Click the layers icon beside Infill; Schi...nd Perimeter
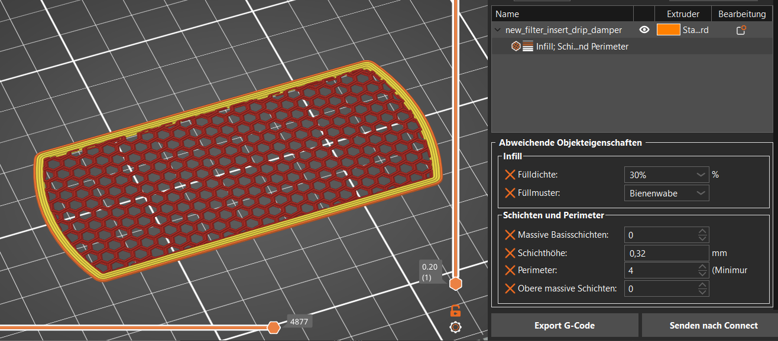 [x=527, y=46]
